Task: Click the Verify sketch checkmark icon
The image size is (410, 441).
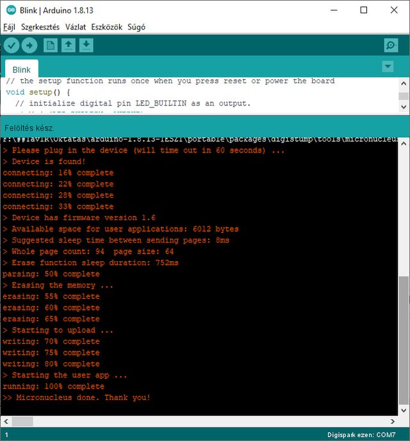Action: [12, 45]
